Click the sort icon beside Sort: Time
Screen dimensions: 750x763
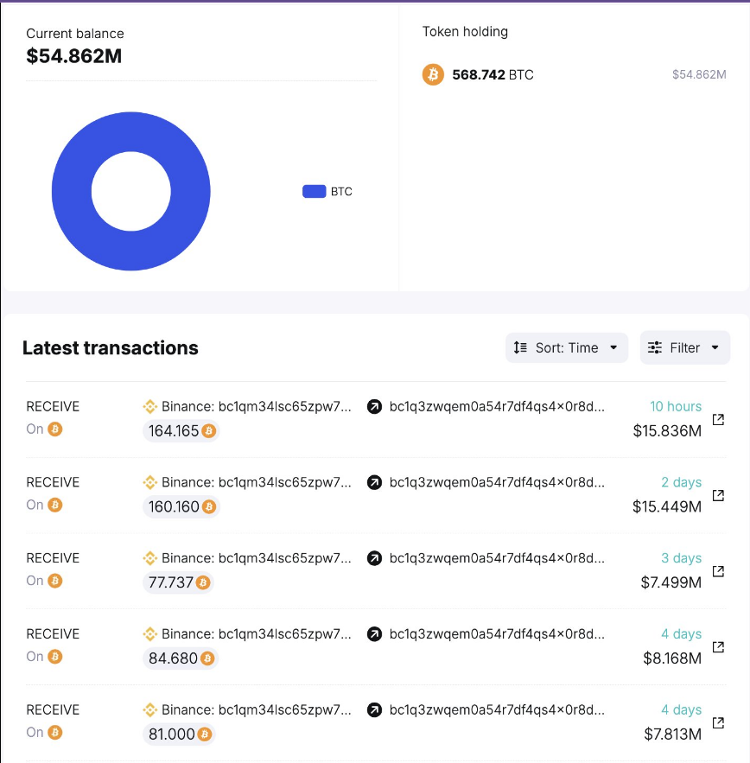pos(520,347)
